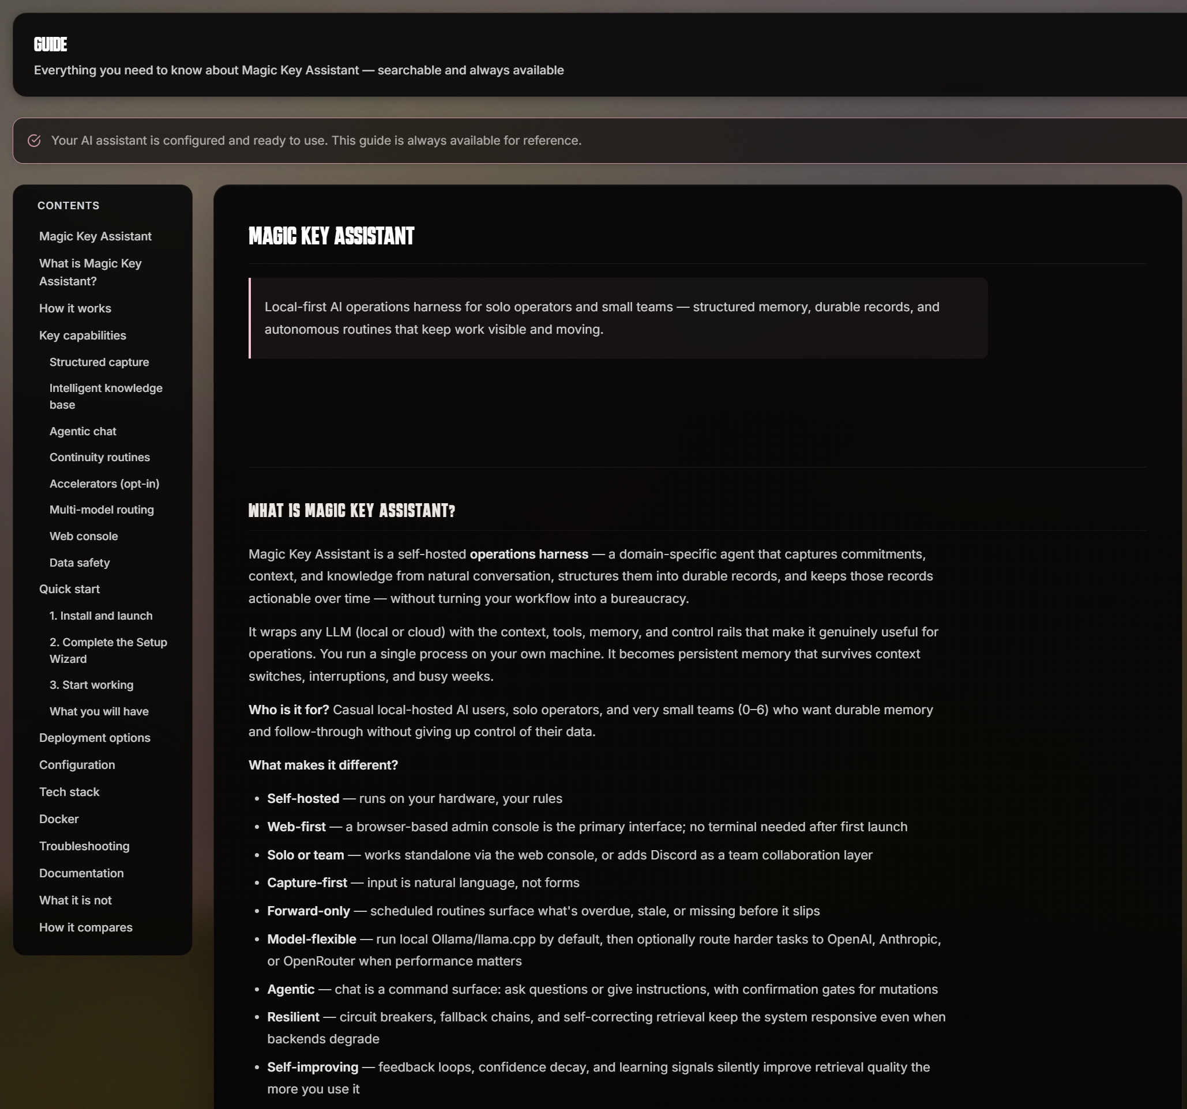The height and width of the screenshot is (1109, 1187).
Task: Open Documentation in contents sidebar
Action: [x=82, y=873]
